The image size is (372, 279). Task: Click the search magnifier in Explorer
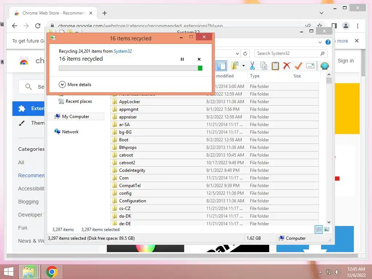(323, 53)
